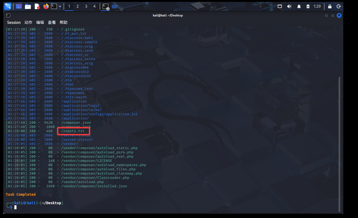Screen dimensions: 358x218
Task: Launch the text editor from the panel
Action: [x=37, y=6]
